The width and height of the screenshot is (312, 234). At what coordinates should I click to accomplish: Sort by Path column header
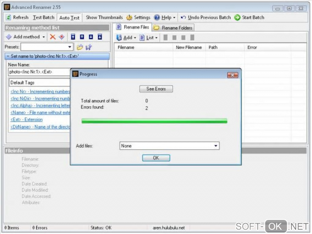tap(225, 47)
